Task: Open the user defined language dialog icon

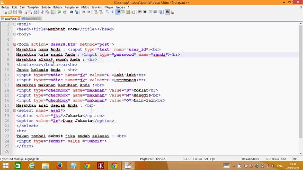Action: pos(123,12)
